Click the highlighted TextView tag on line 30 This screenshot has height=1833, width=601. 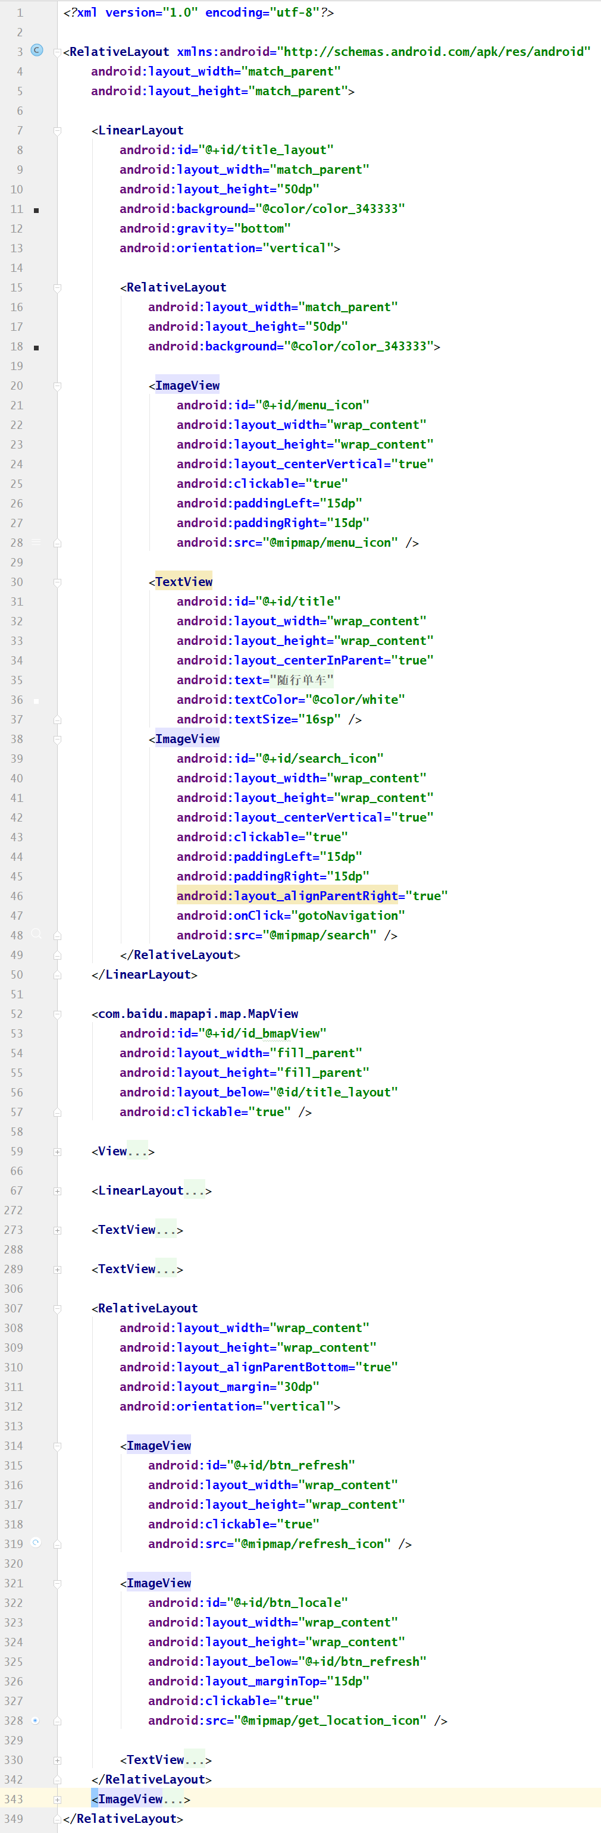184,581
